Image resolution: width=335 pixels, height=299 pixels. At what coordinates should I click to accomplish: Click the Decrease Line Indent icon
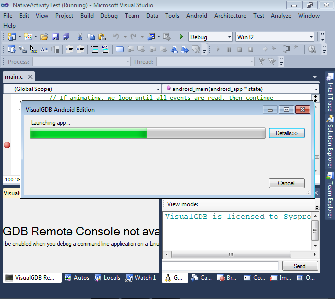pos(69,49)
